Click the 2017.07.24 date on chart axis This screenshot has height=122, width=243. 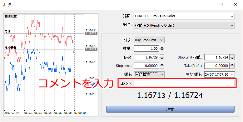(x=12, y=113)
